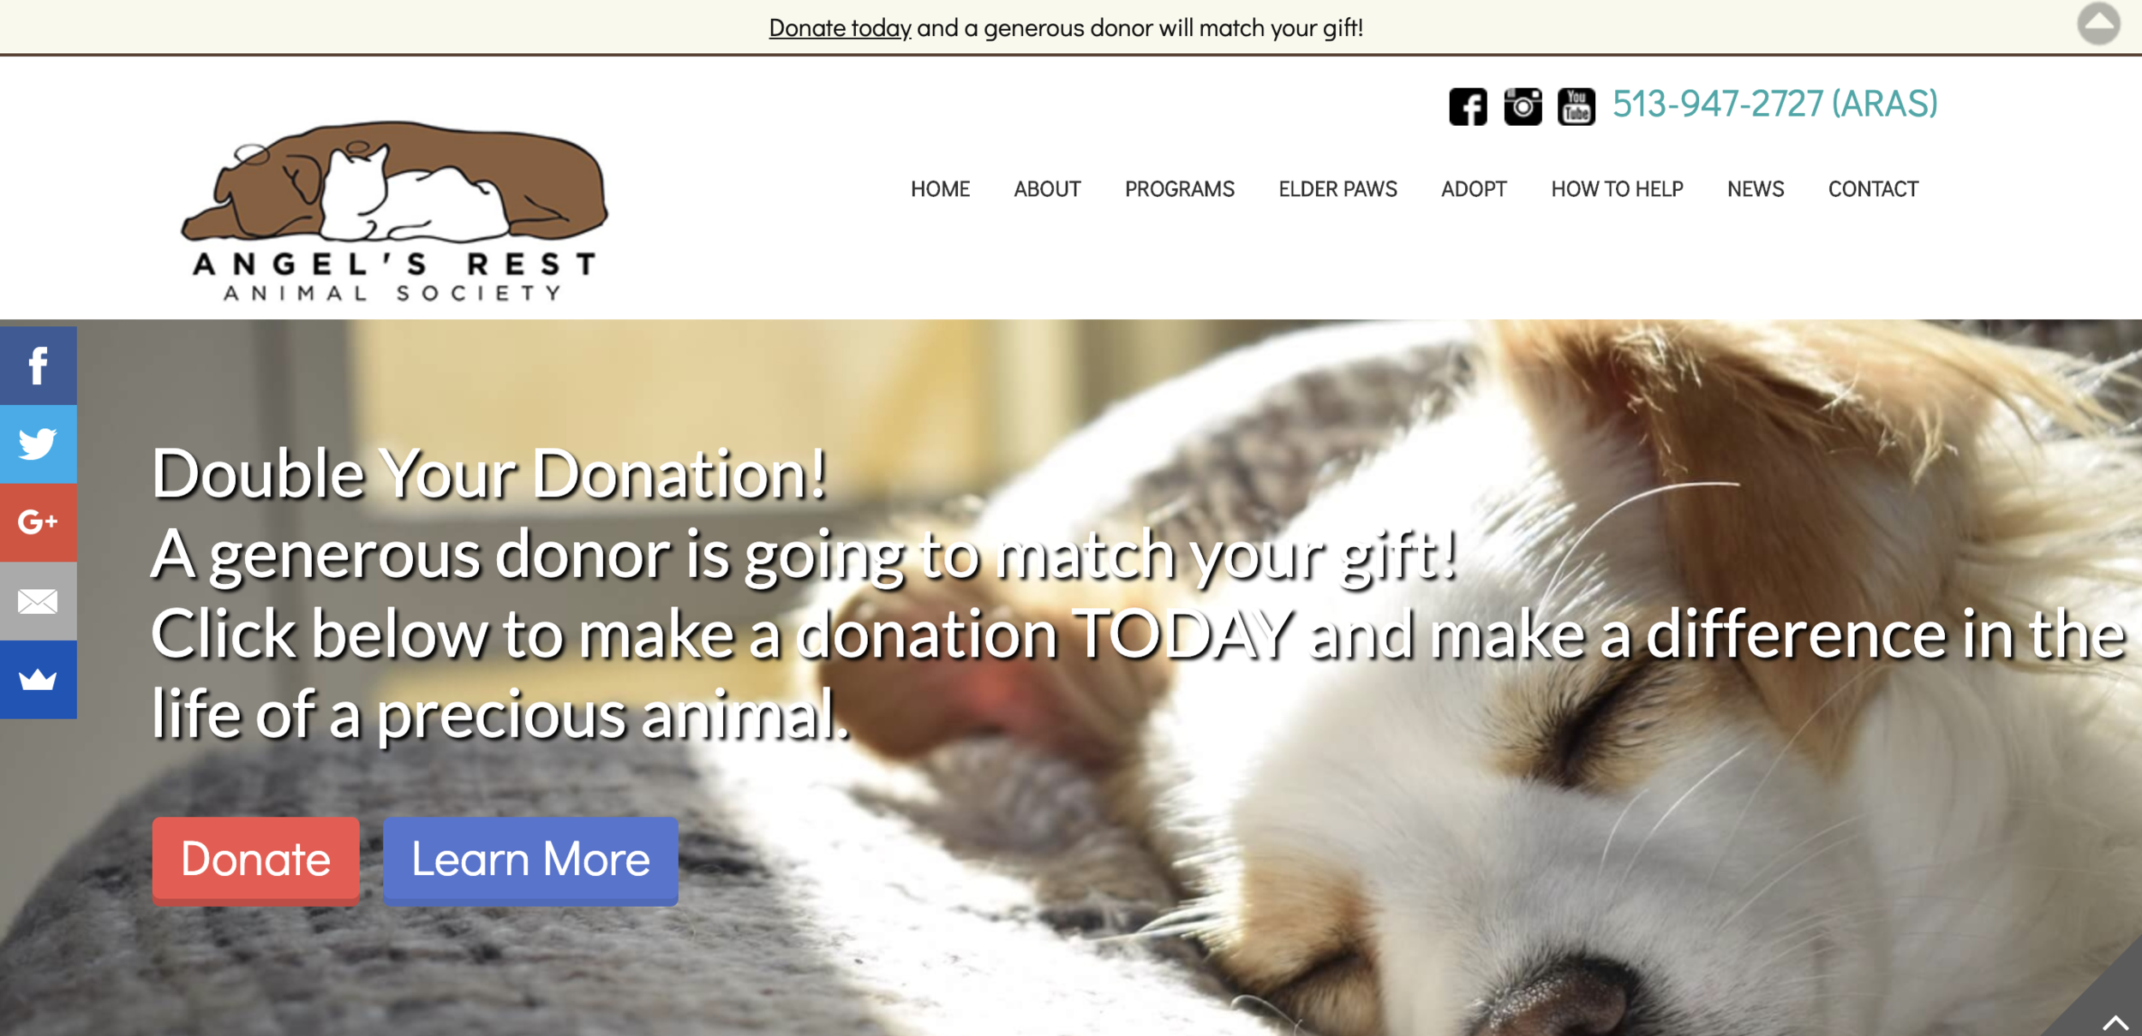
Task: Open the Instagram icon in the header
Action: pos(1523,107)
